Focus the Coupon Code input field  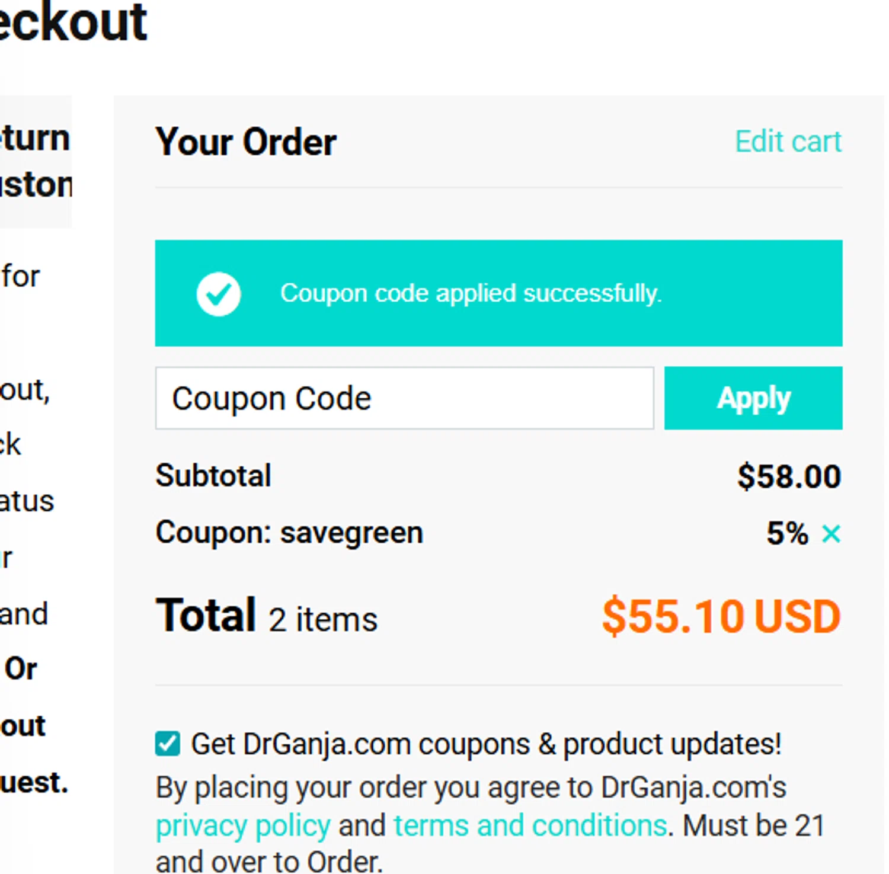coord(404,398)
